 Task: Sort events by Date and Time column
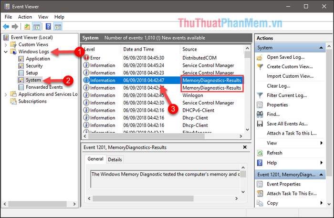coord(138,49)
